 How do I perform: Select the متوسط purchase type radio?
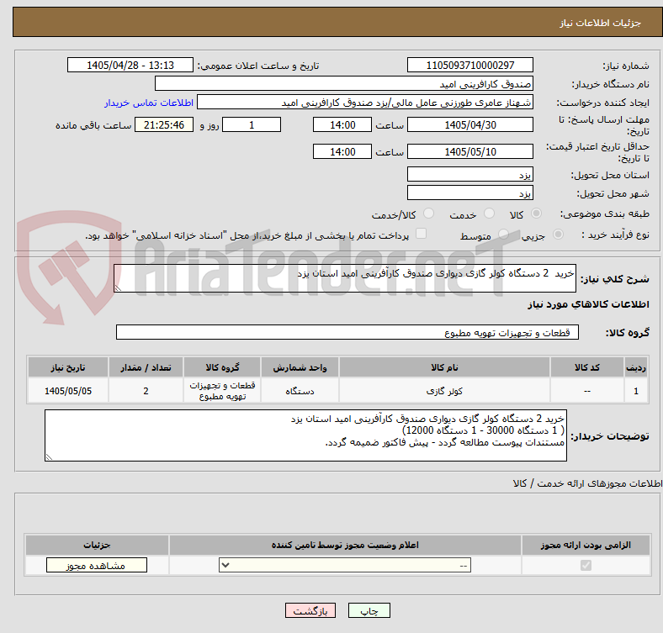503,235
